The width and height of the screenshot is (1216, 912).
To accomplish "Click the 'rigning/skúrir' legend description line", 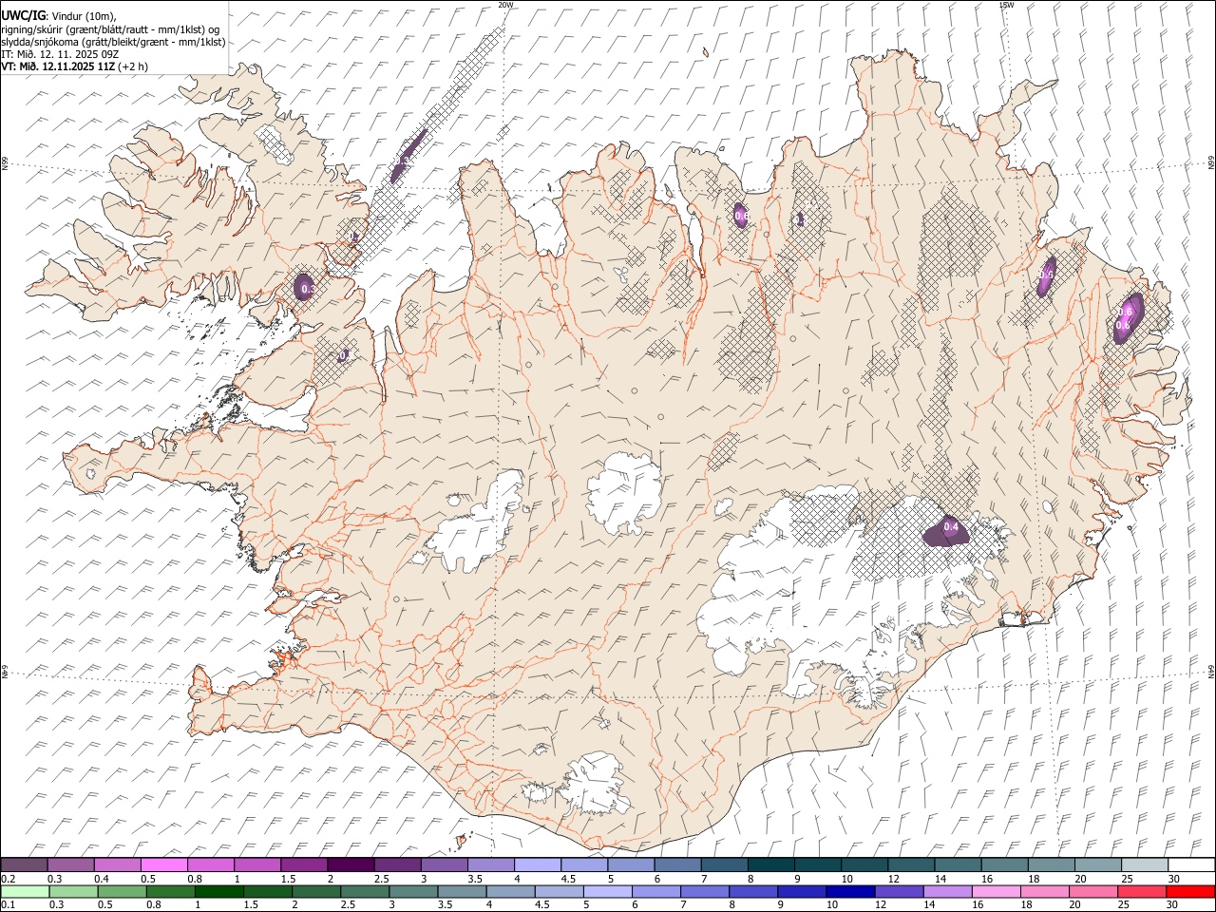I will pyautogui.click(x=110, y=29).
